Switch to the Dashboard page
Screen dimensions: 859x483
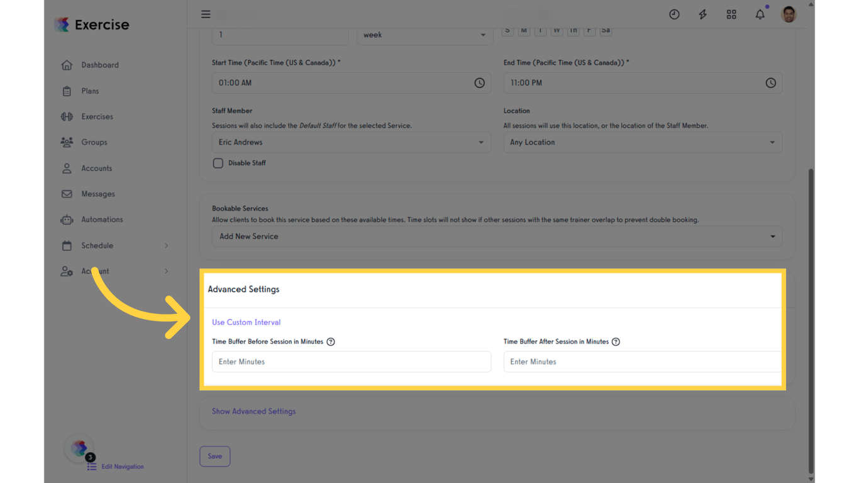click(67, 65)
